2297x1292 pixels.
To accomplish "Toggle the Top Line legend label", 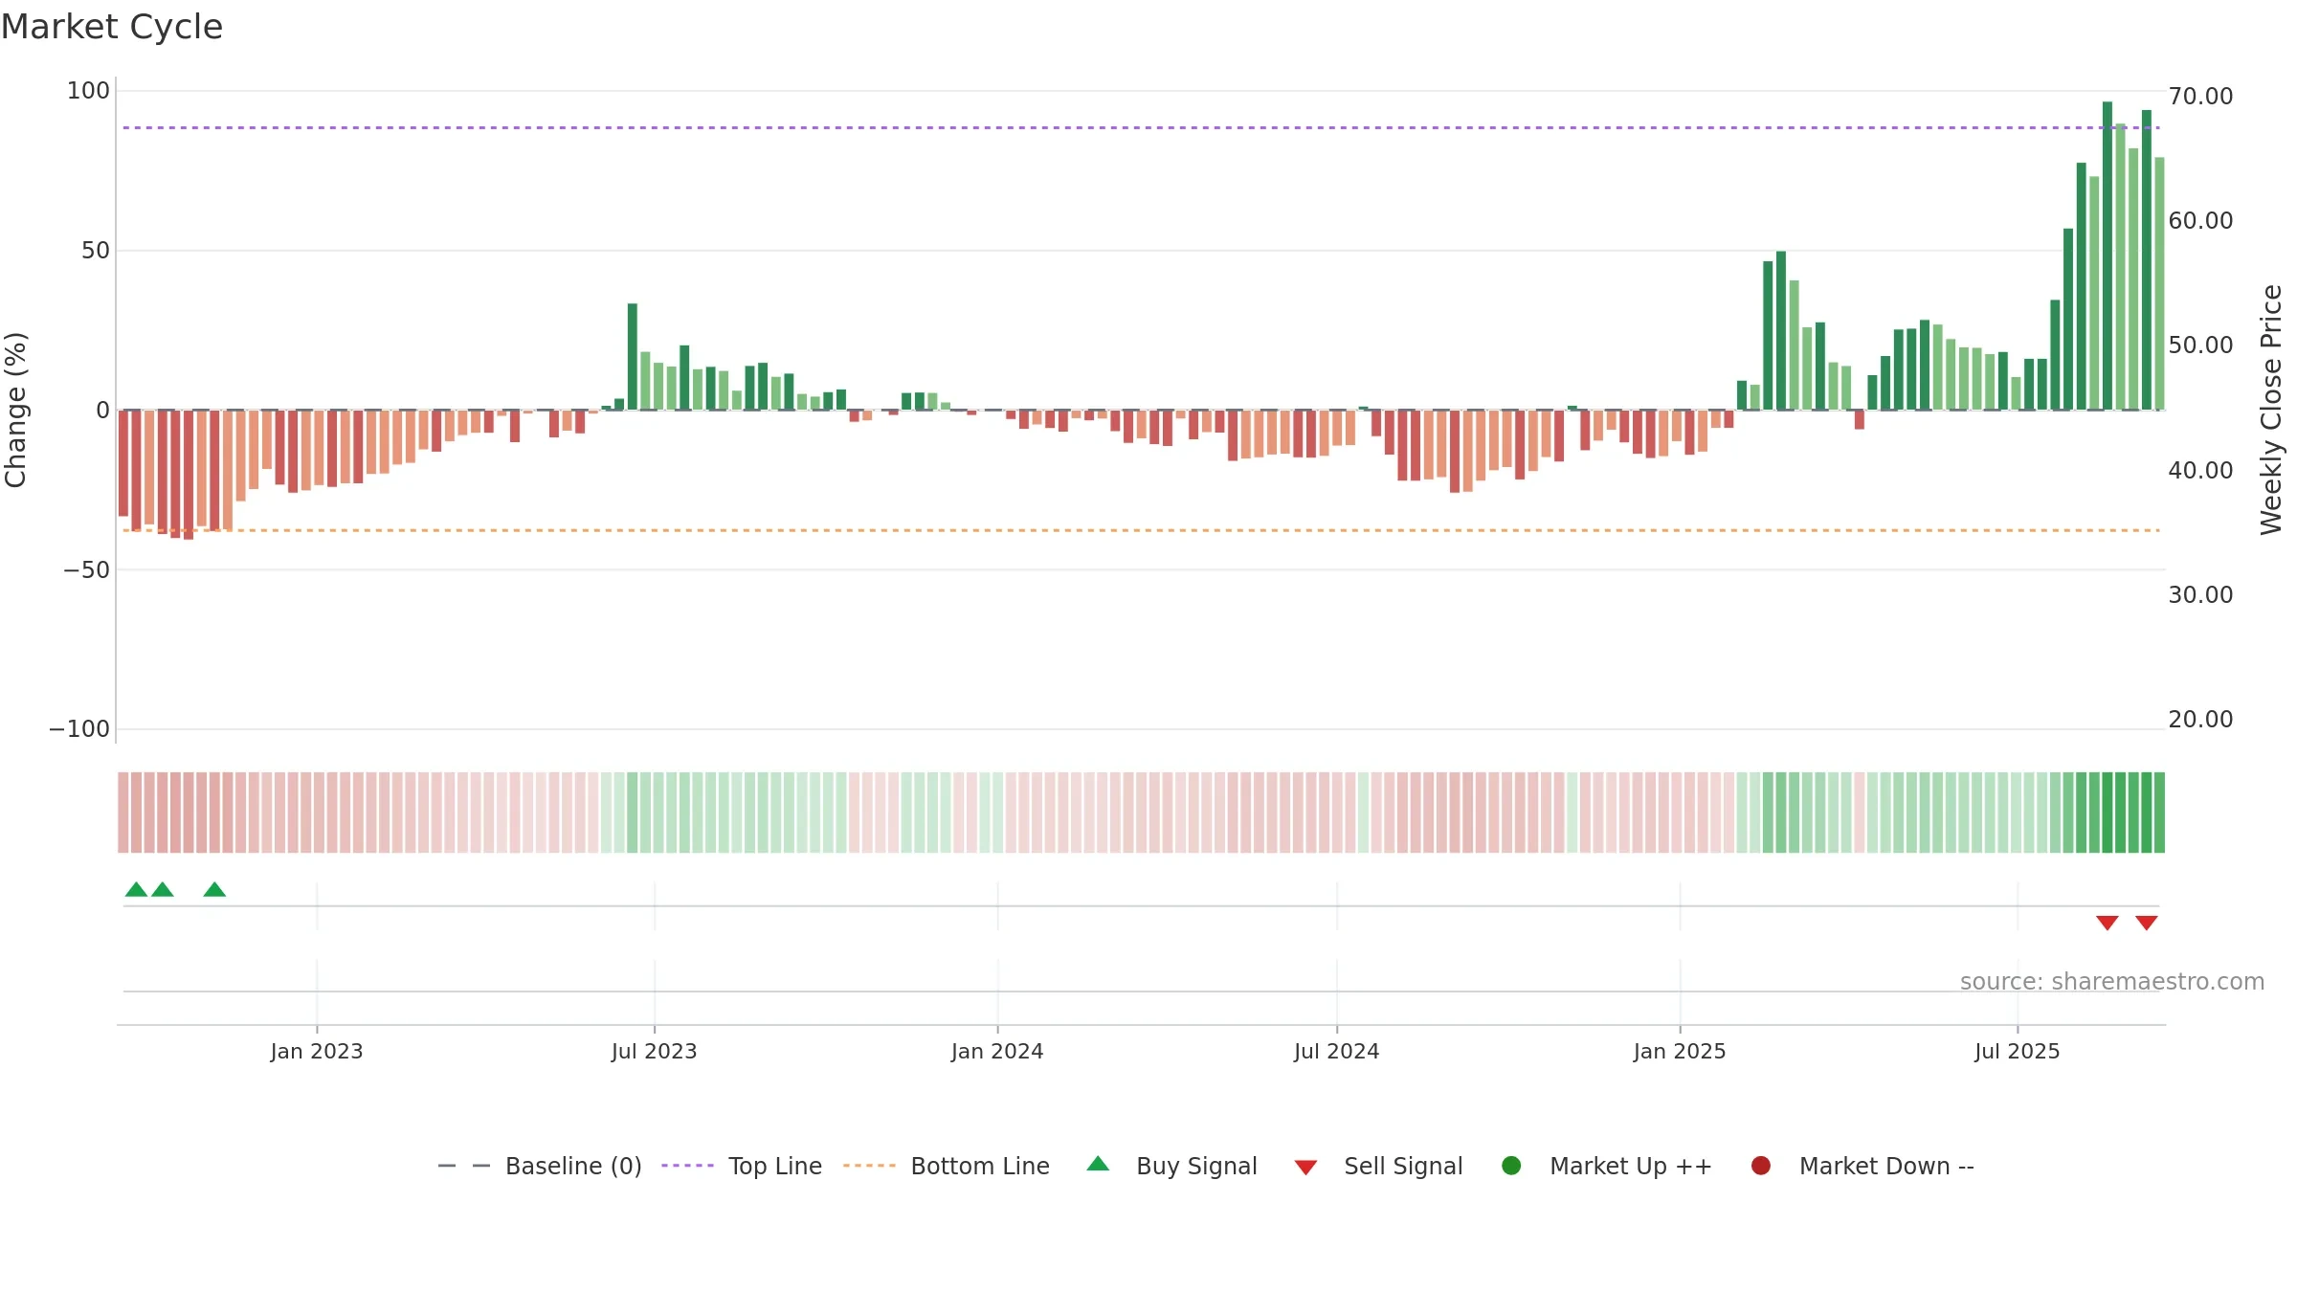I will tap(775, 1167).
